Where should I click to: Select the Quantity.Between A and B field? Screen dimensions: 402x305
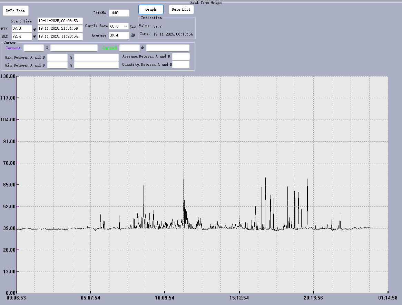181,64
